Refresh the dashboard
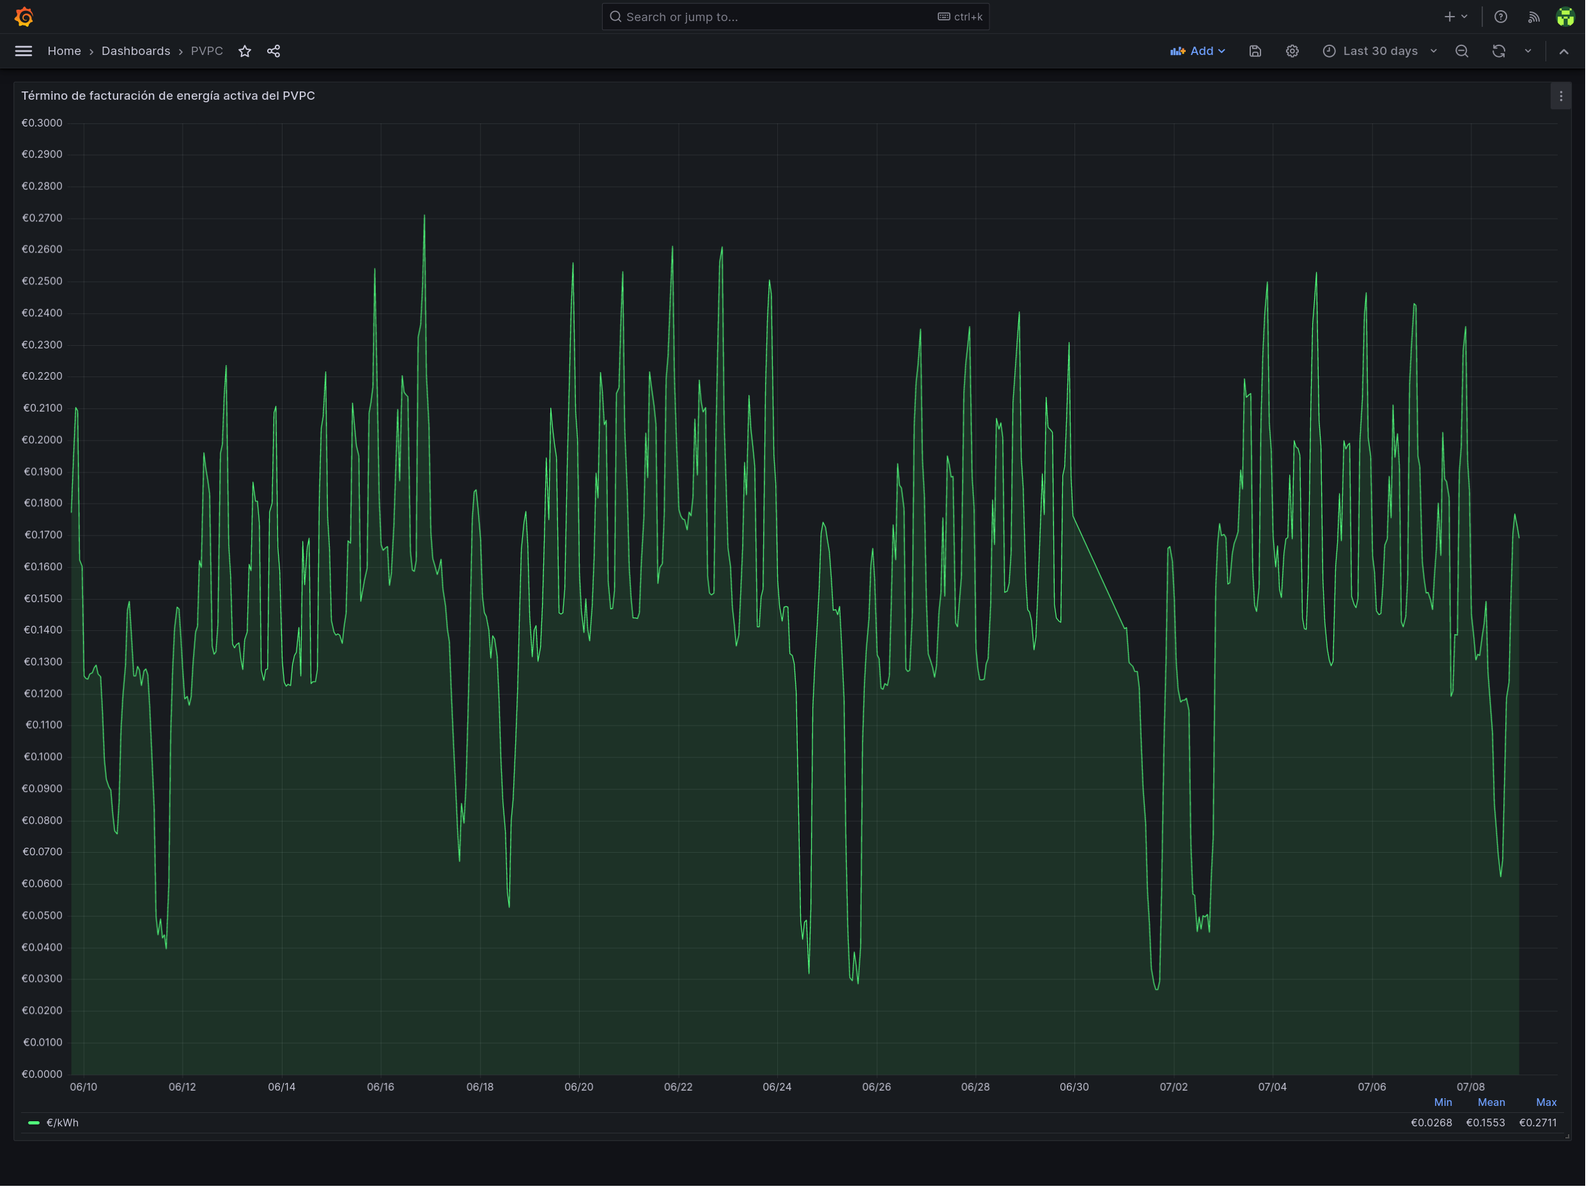Screen dimensions: 1589x1189 coord(1498,51)
